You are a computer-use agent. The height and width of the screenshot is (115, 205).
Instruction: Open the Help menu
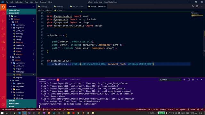tap(50, 2)
